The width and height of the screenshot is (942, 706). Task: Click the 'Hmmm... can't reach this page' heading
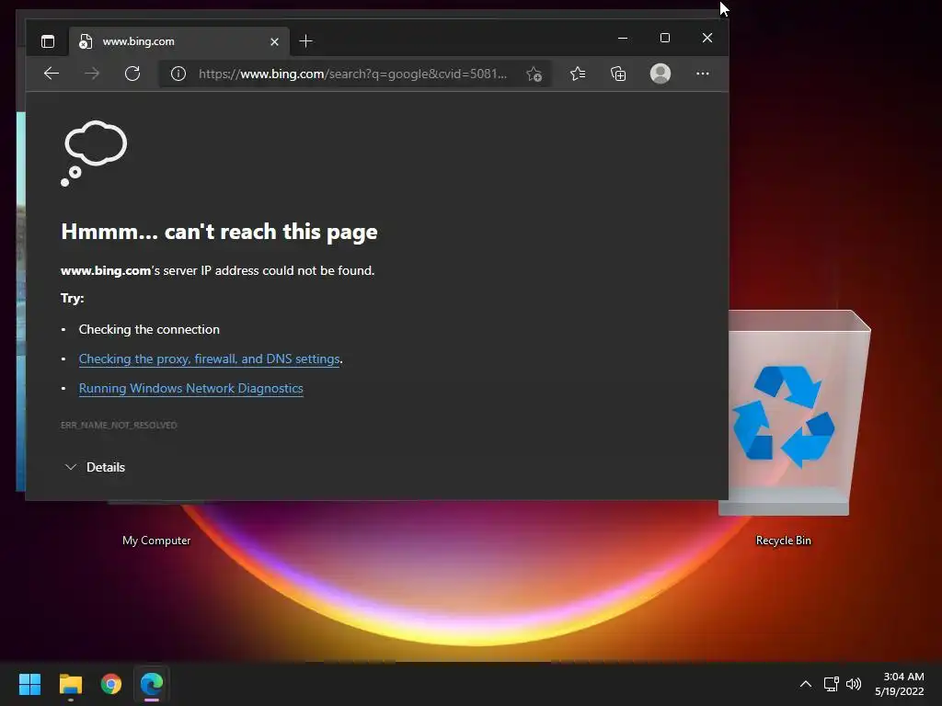pyautogui.click(x=219, y=232)
